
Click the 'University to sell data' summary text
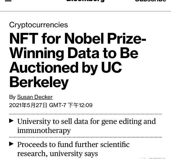tap(86, 121)
